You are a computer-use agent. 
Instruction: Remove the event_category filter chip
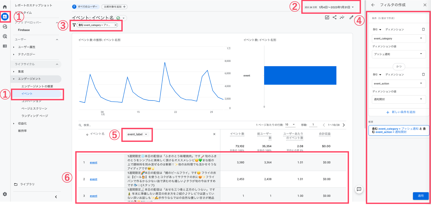click(x=116, y=25)
